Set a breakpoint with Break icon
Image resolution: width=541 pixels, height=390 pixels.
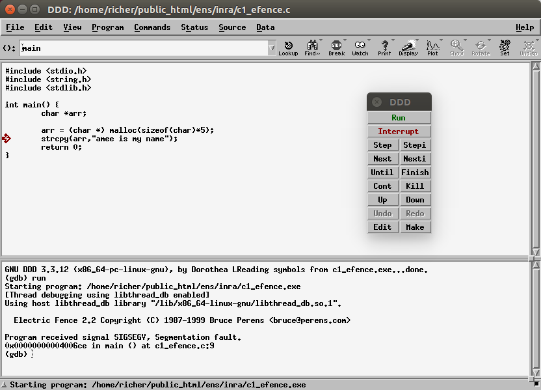336,48
